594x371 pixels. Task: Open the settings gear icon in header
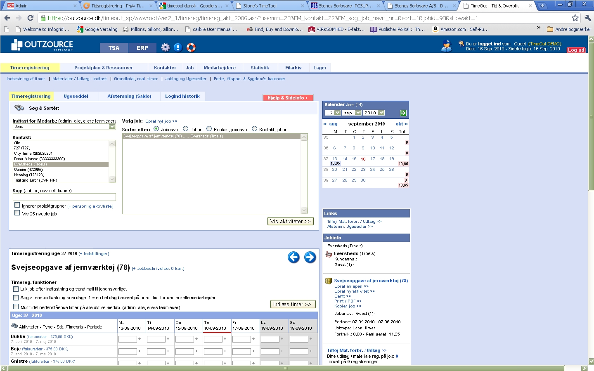165,47
